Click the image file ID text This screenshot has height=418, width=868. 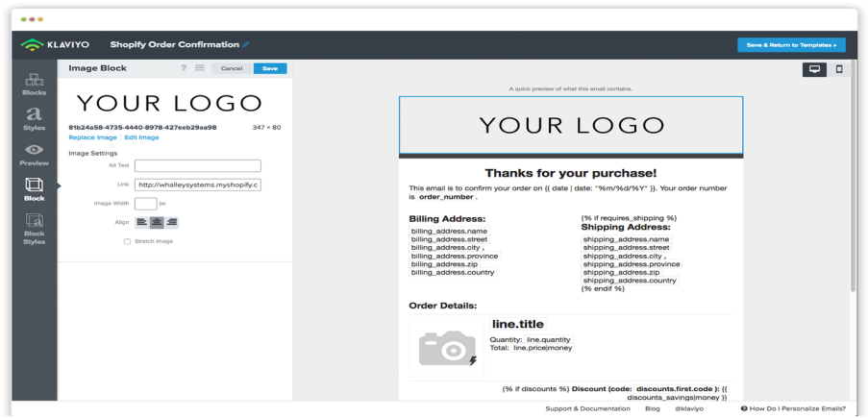click(143, 128)
